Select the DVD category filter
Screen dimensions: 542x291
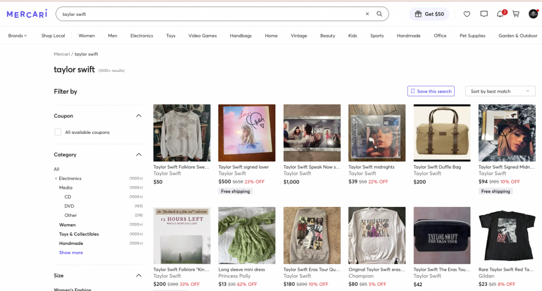point(69,206)
